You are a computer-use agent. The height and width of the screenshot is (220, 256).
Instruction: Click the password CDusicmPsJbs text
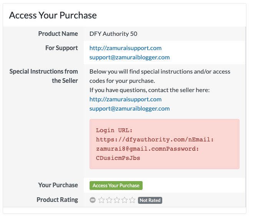pyautogui.click(x=118, y=158)
